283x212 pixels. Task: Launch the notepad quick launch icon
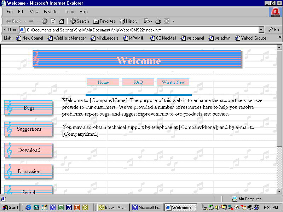[45, 207]
